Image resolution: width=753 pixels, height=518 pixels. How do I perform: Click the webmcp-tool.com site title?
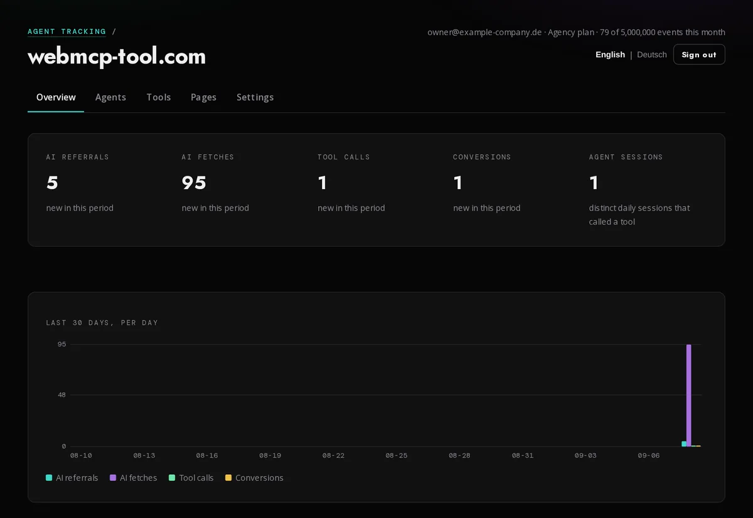117,57
